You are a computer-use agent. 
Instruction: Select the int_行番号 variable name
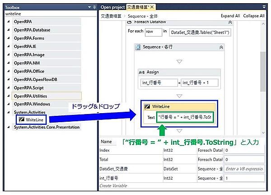click(x=109, y=178)
